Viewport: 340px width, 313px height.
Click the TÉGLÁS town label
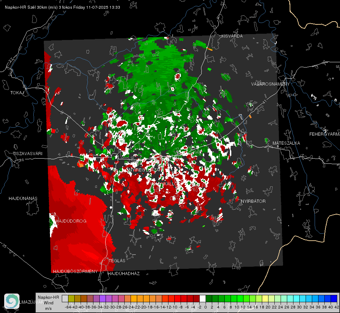pos(117,261)
